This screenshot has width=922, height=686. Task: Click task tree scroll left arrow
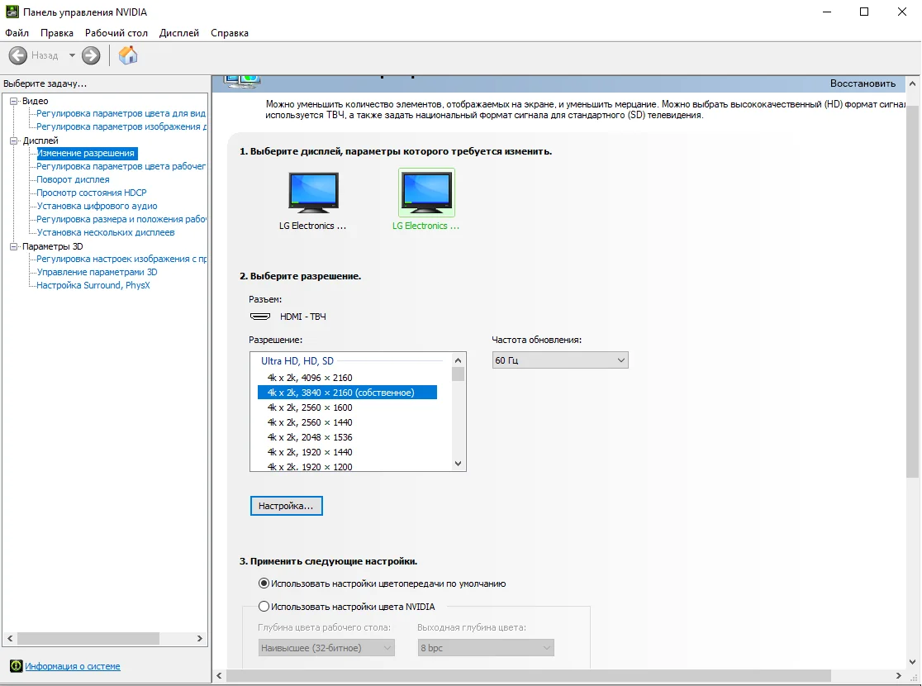click(10, 638)
